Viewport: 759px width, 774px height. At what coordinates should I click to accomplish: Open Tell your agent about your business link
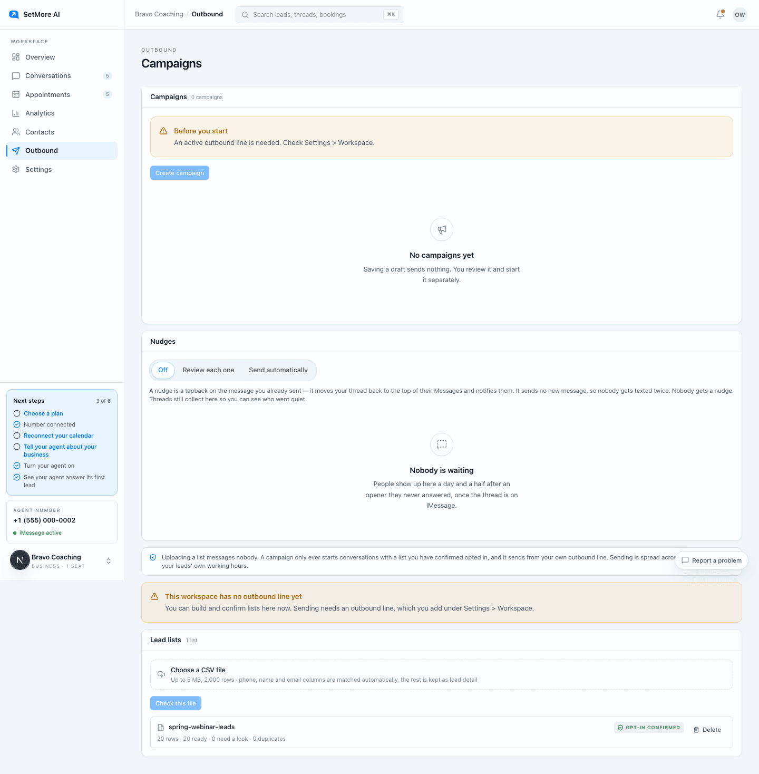tap(60, 451)
